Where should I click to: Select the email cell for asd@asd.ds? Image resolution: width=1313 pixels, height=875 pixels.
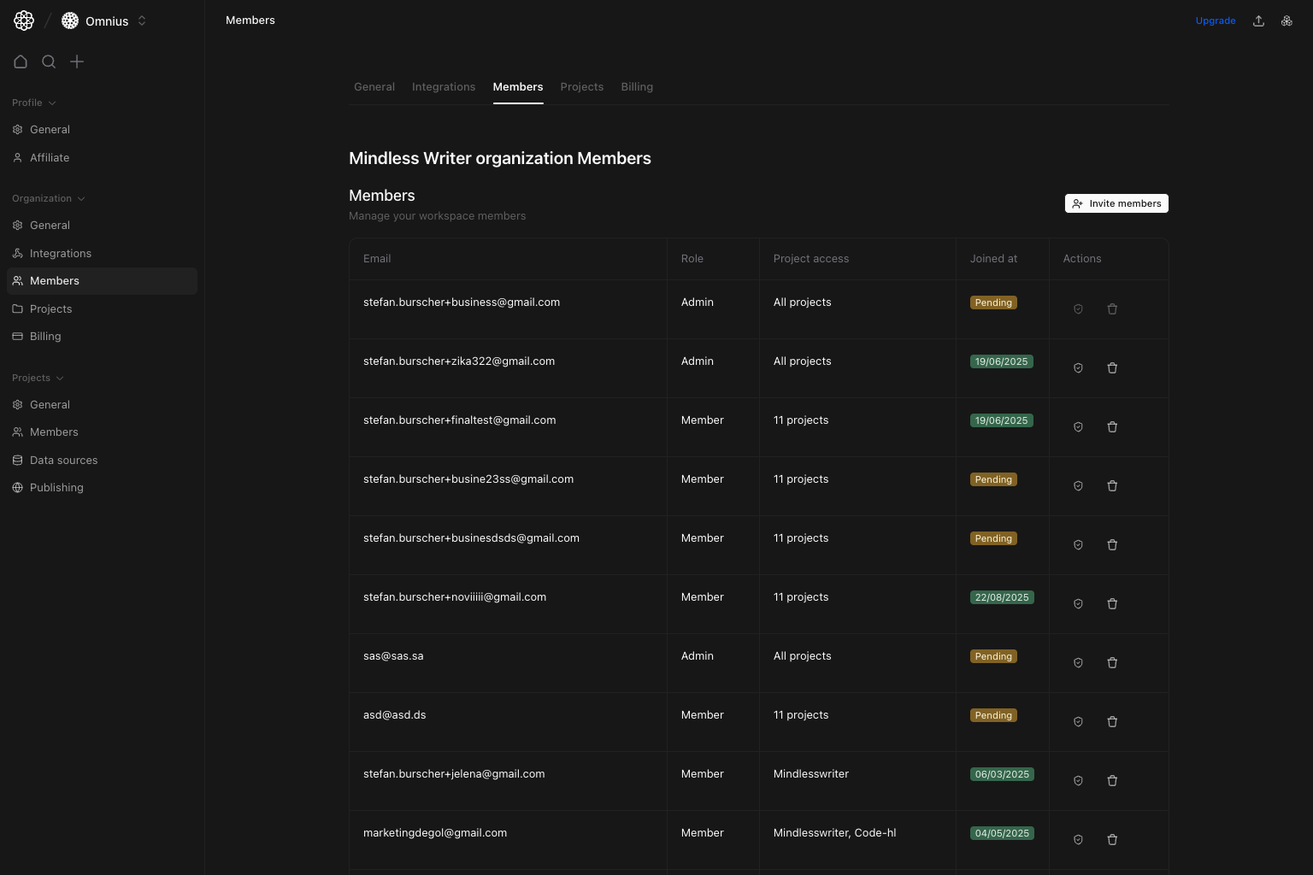click(394, 714)
